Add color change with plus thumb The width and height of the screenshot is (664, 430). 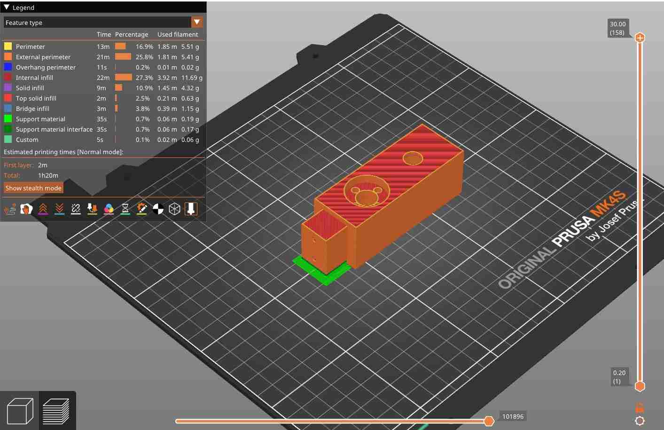(640, 38)
